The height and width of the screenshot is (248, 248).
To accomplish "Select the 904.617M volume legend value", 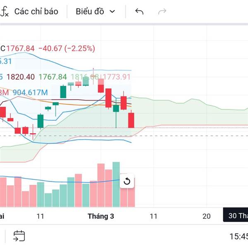I will pos(30,92).
